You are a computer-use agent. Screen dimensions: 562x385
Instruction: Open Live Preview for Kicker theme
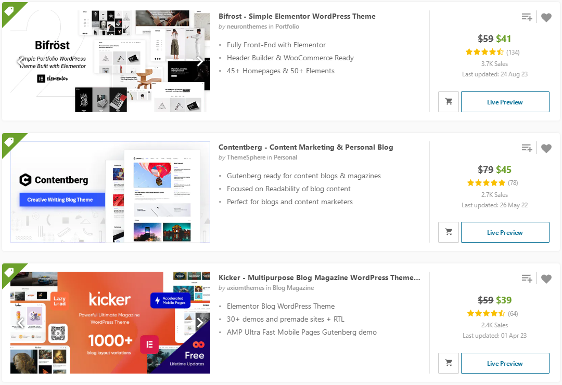pyautogui.click(x=505, y=363)
